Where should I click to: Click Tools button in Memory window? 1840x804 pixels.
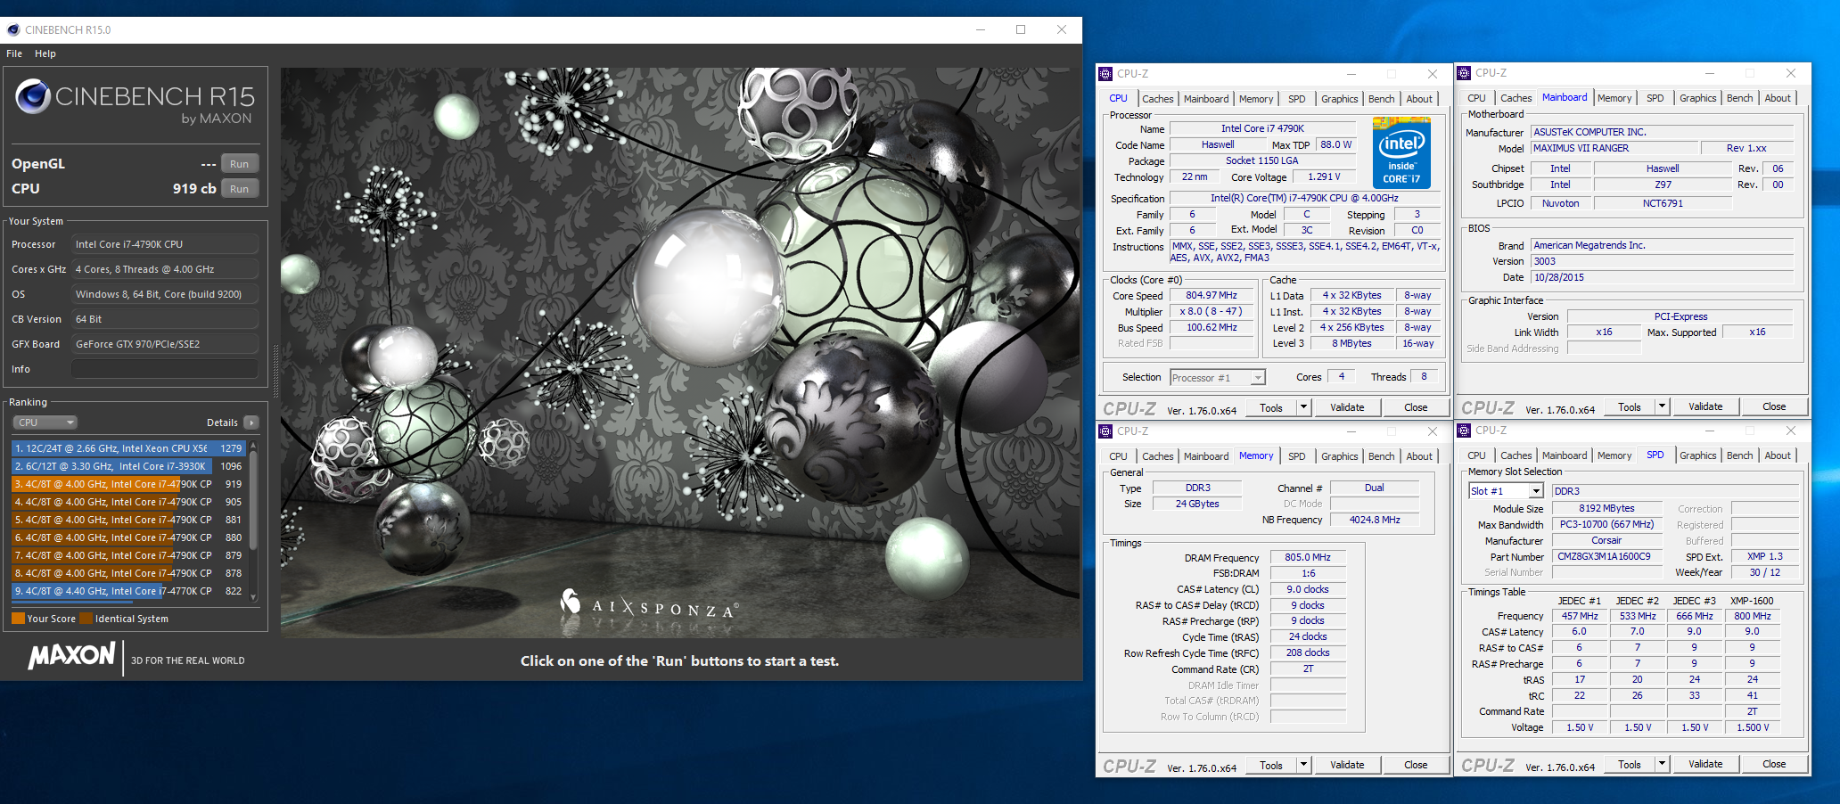pos(1271,765)
